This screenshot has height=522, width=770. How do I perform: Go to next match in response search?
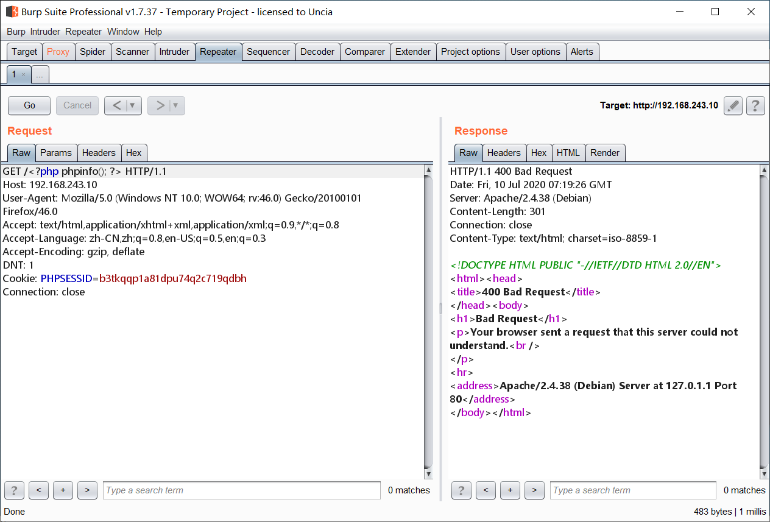pyautogui.click(x=534, y=490)
